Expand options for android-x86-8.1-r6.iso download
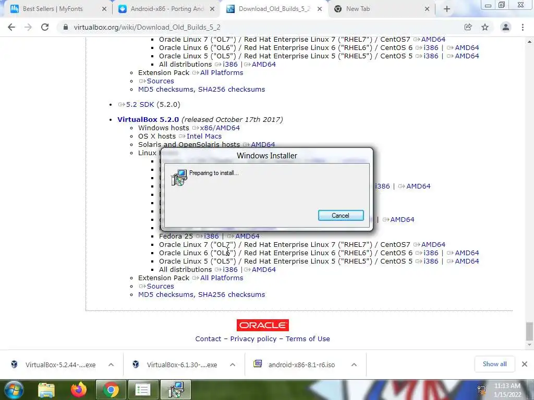The width and height of the screenshot is (534, 400). pos(354,365)
